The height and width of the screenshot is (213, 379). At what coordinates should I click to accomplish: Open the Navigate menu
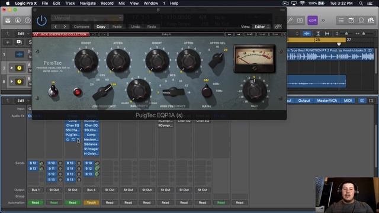pyautogui.click(x=88, y=4)
